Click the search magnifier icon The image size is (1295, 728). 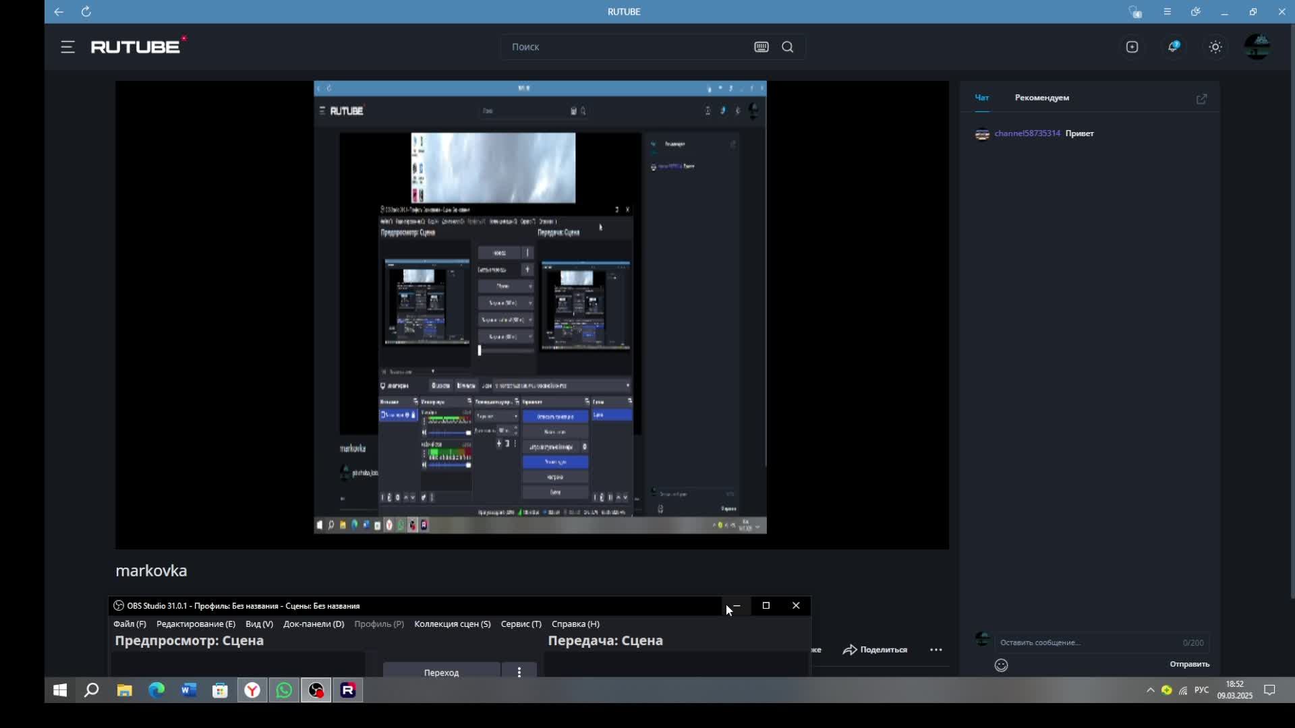click(788, 47)
